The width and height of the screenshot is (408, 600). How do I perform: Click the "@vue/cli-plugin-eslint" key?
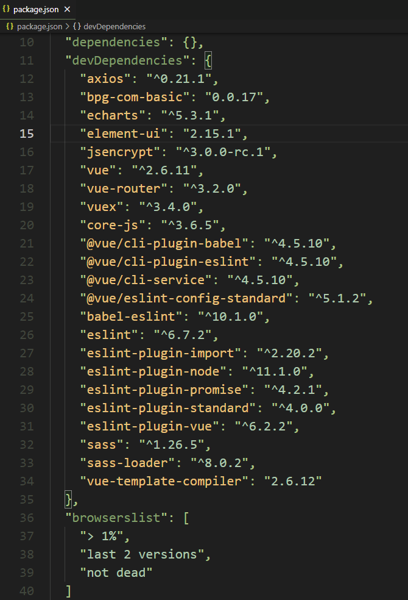pyautogui.click(x=167, y=262)
